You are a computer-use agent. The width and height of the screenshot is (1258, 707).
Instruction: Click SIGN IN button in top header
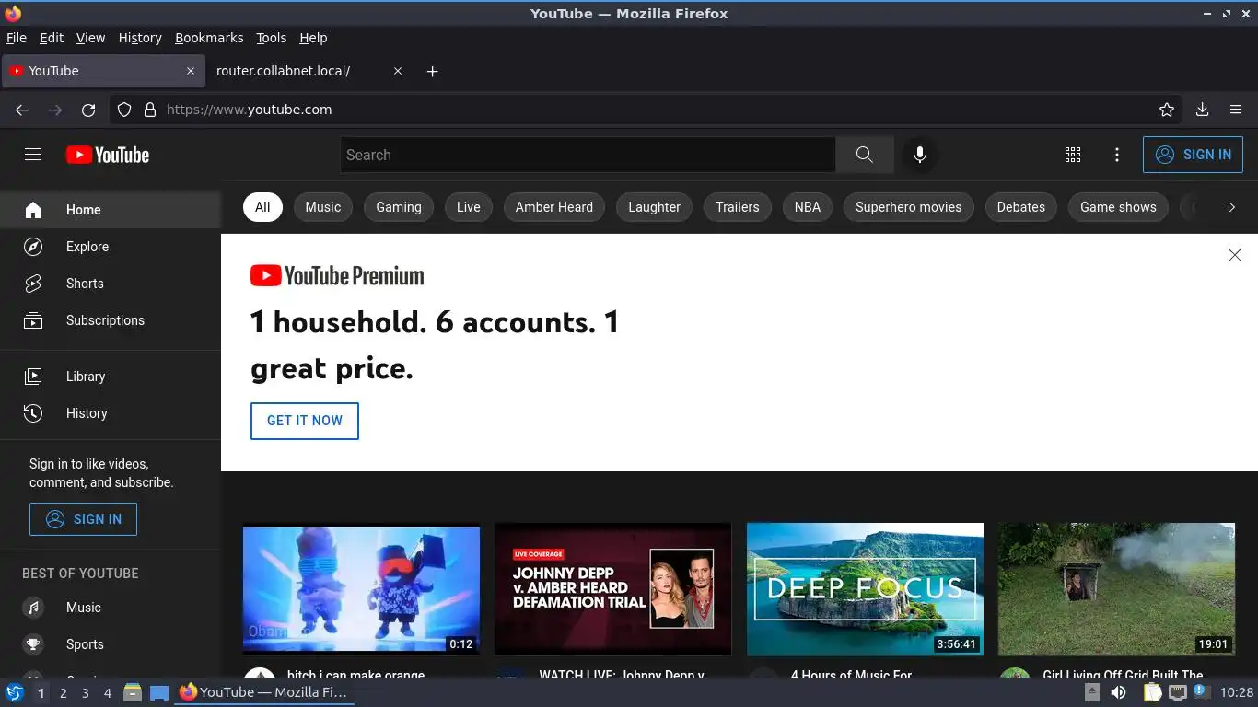tap(1193, 155)
